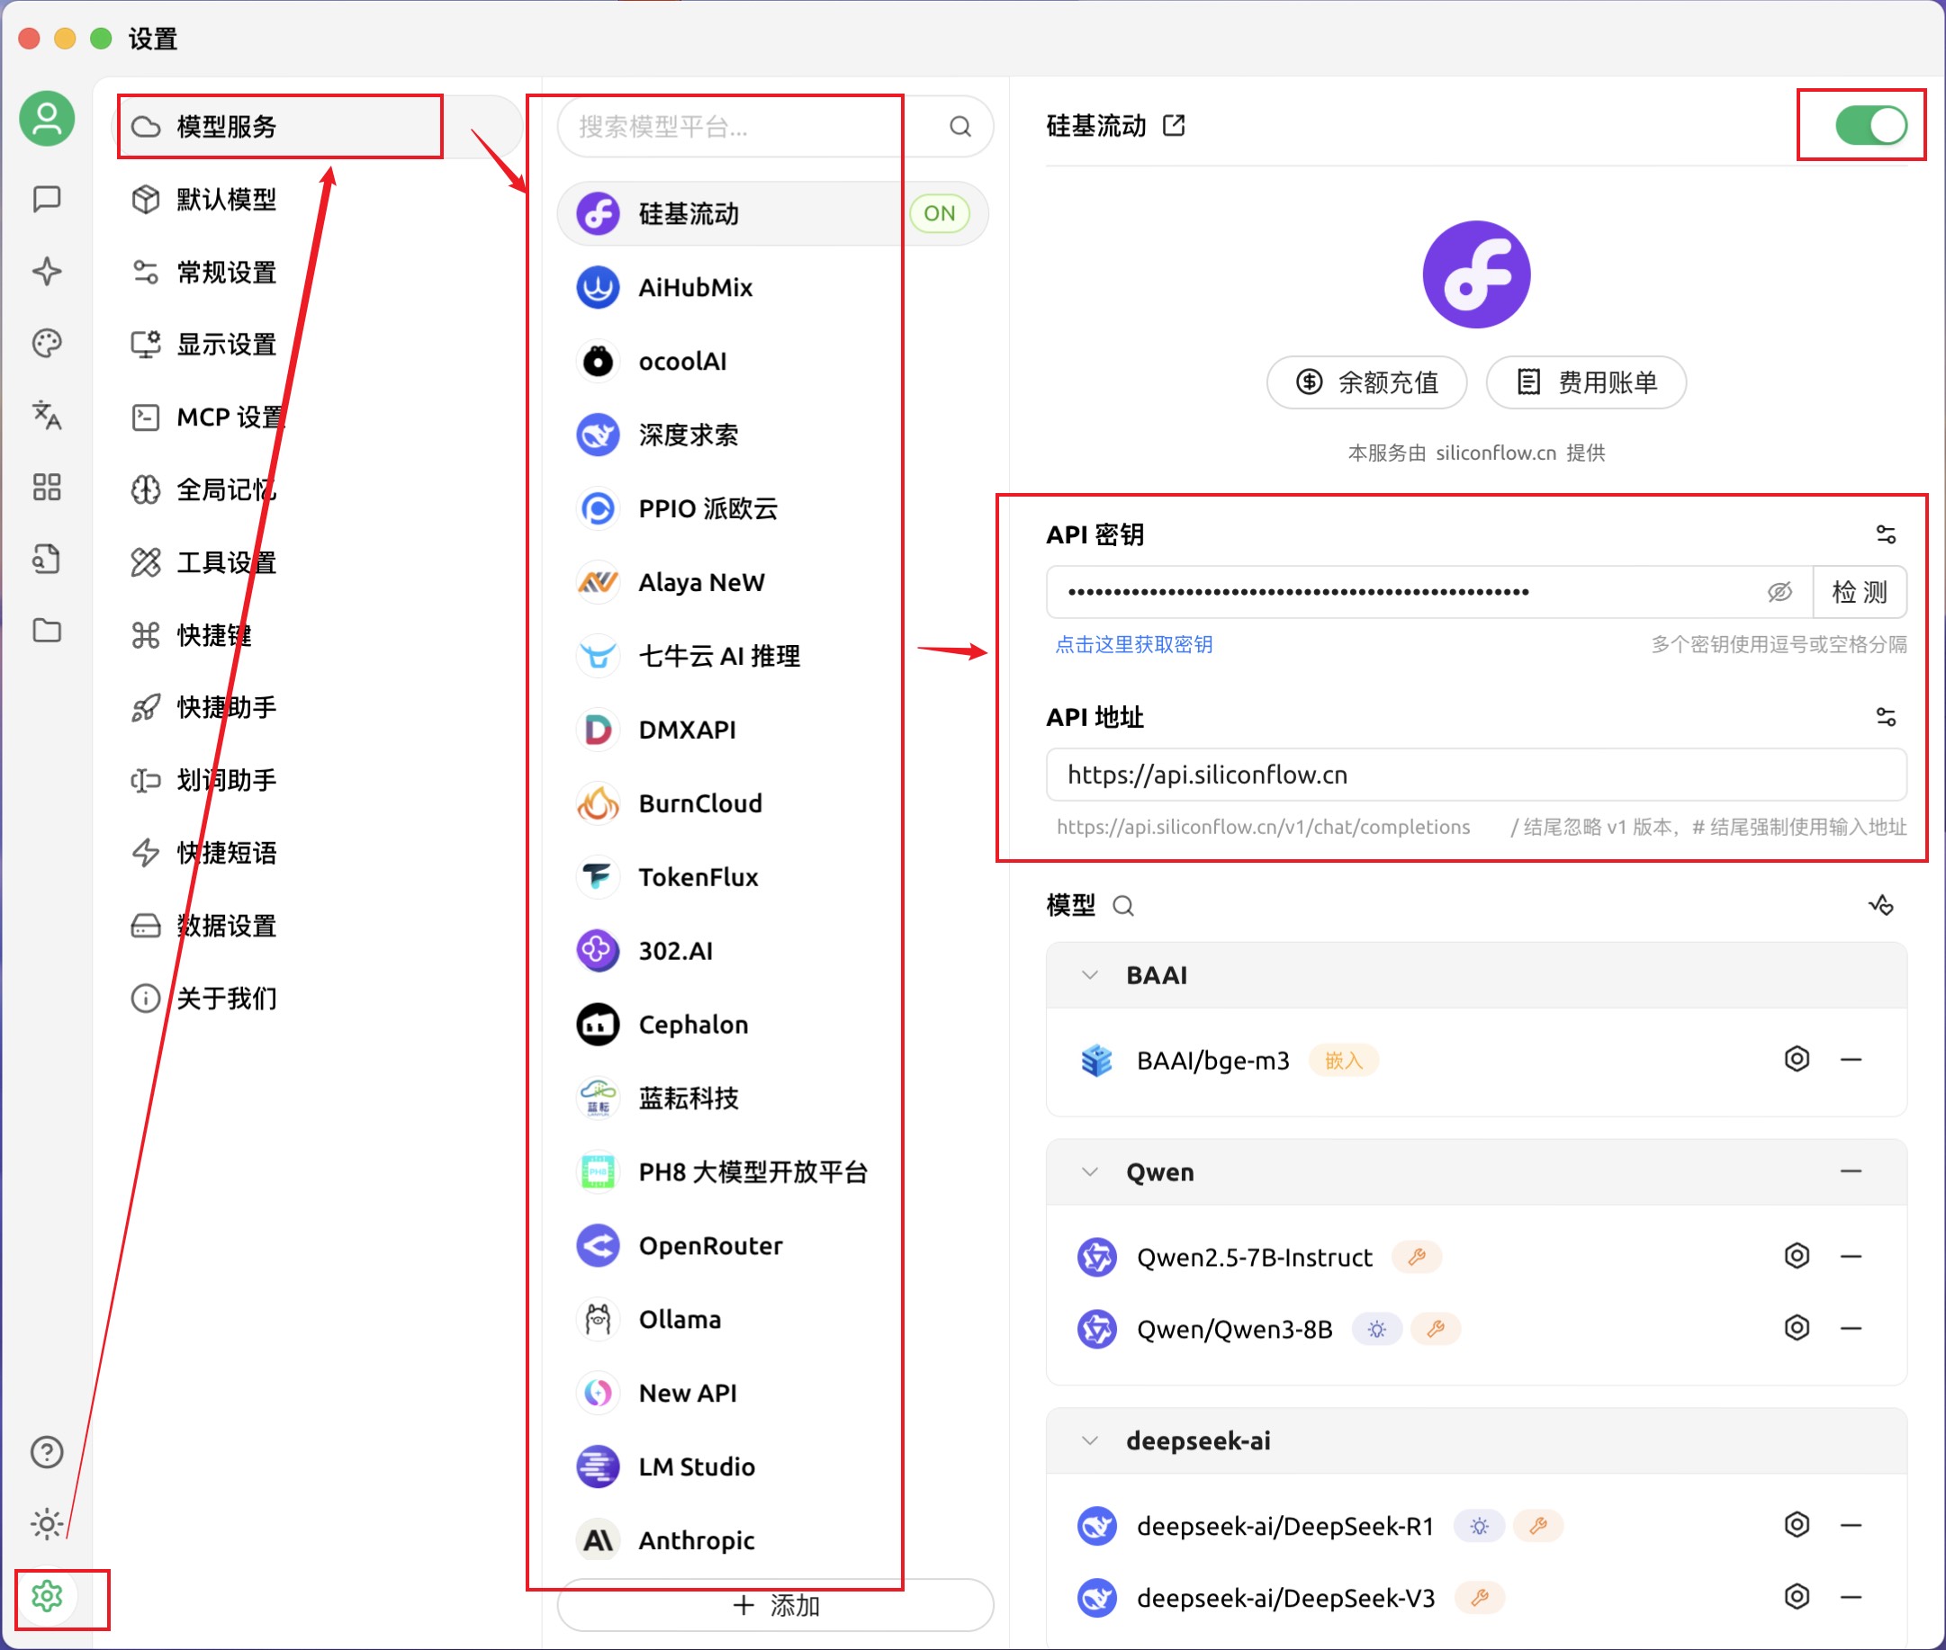Image resolution: width=1946 pixels, height=1650 pixels.
Task: Select the Anthropic provider
Action: coord(773,1540)
